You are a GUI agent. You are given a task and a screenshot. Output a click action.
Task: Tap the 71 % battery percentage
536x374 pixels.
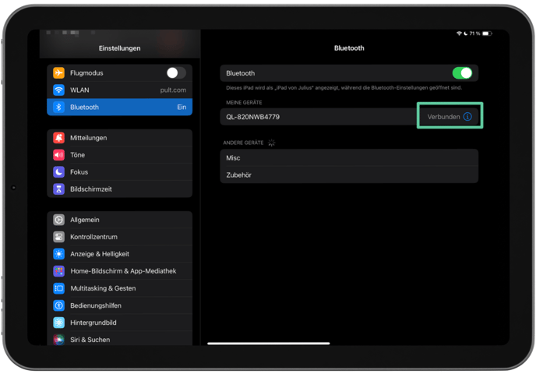point(474,34)
